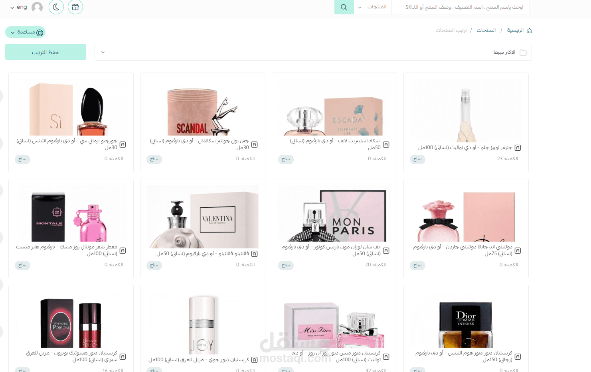Click متاح badge on Valentina card

point(154,265)
